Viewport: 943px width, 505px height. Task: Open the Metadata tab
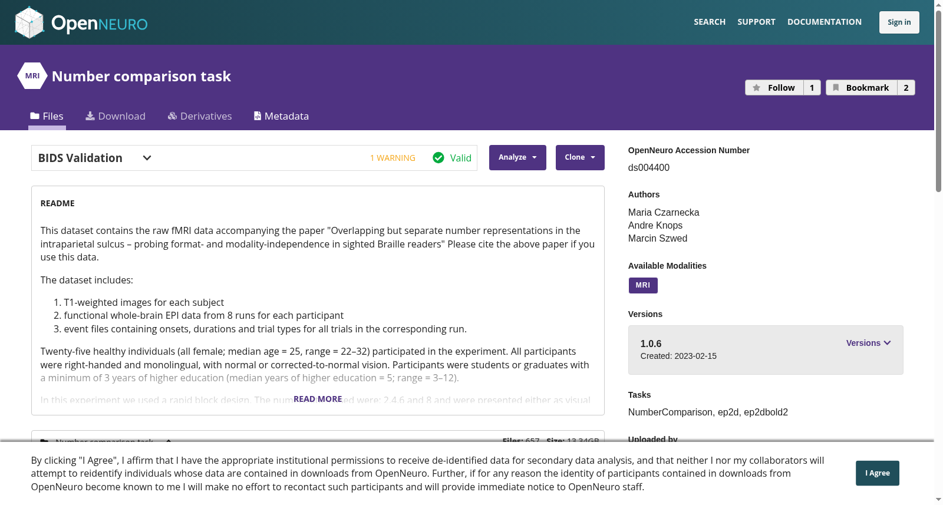(x=281, y=116)
